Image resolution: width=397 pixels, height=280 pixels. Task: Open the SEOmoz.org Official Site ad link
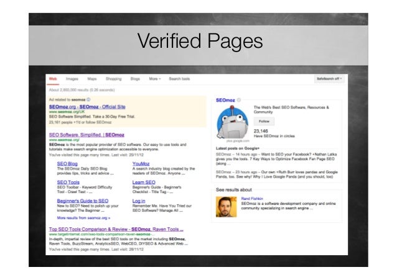coord(87,107)
